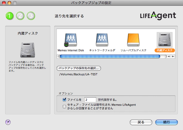
Task: Toggle the ファイルを世代保存する checkbox
Action: pos(64,100)
